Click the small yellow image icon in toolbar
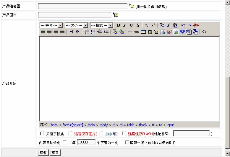 (x=156, y=32)
